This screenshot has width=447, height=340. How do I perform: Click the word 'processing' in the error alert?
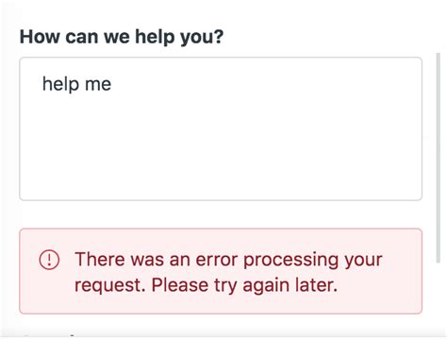click(291, 261)
